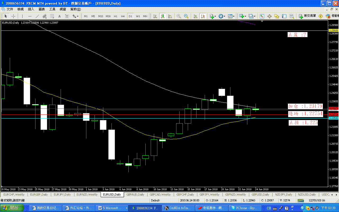339x212 pixels.
Task: Select the Fibonacci Retracement tool
Action: pyautogui.click(x=52, y=16)
